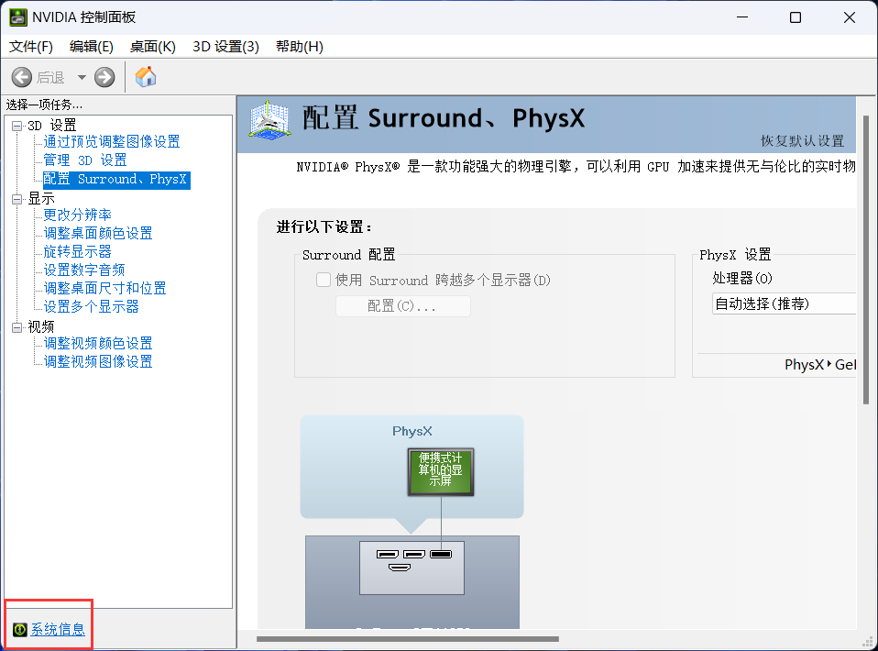Minimize the NVIDIA 控制面板 window
Image resolution: width=878 pixels, height=651 pixels.
(742, 17)
